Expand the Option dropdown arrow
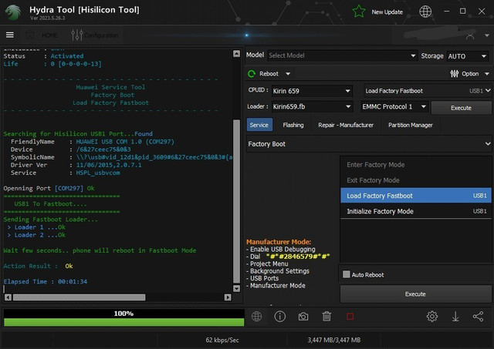 point(487,74)
